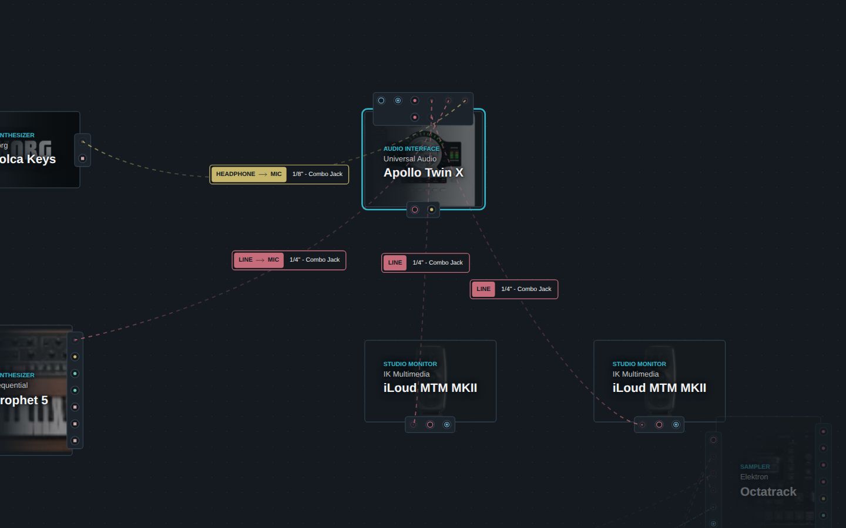The image size is (846, 528).
Task: Select the right iLoud MTM MKII node
Action: click(660, 381)
